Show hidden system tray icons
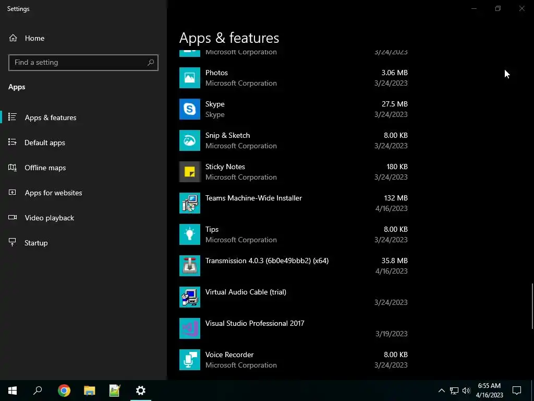Image resolution: width=534 pixels, height=401 pixels. (441, 391)
